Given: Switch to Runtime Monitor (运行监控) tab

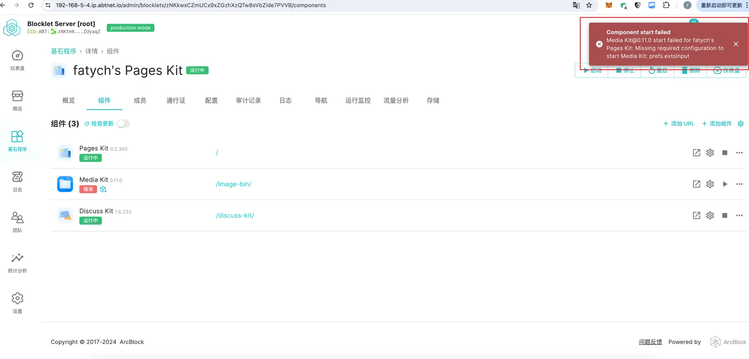Looking at the screenshot, I should [358, 101].
